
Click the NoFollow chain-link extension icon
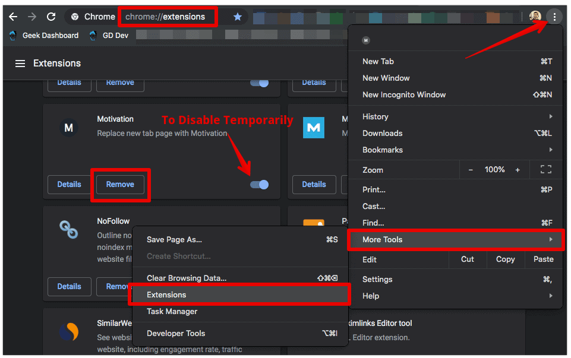point(68,230)
